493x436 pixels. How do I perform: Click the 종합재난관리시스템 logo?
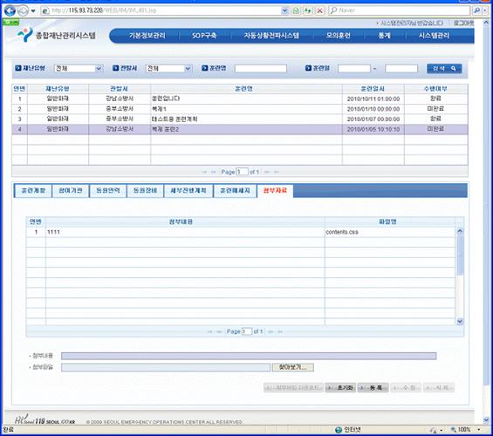57,35
